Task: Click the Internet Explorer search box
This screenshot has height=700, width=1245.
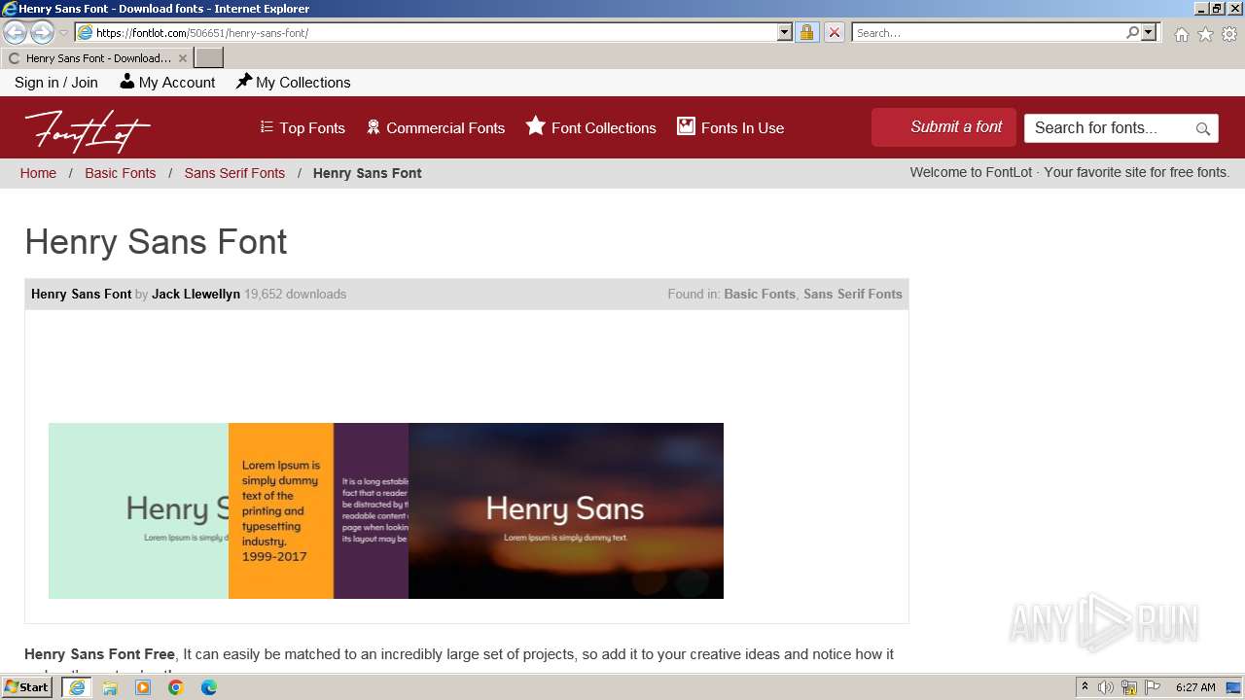Action: click(988, 32)
